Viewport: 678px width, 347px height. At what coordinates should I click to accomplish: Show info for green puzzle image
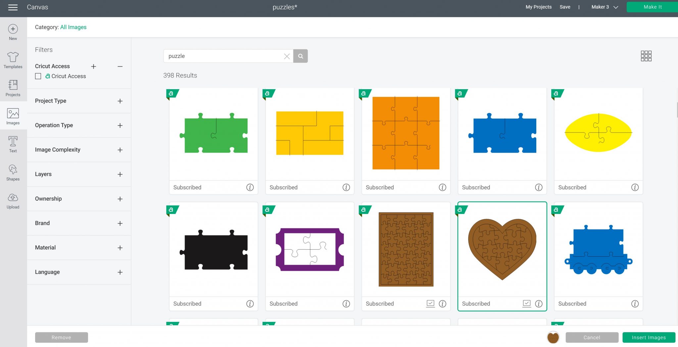[250, 187]
